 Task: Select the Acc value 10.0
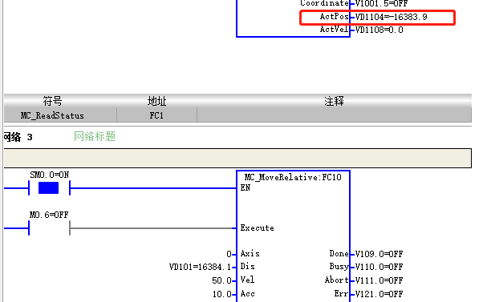(x=221, y=294)
